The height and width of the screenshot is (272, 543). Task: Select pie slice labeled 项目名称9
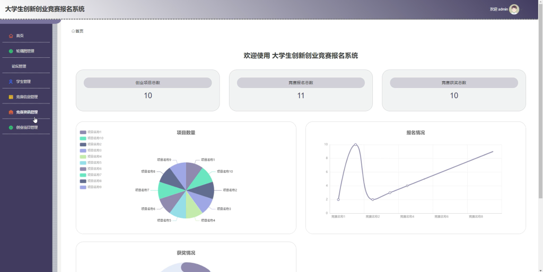pyautogui.click(x=180, y=172)
